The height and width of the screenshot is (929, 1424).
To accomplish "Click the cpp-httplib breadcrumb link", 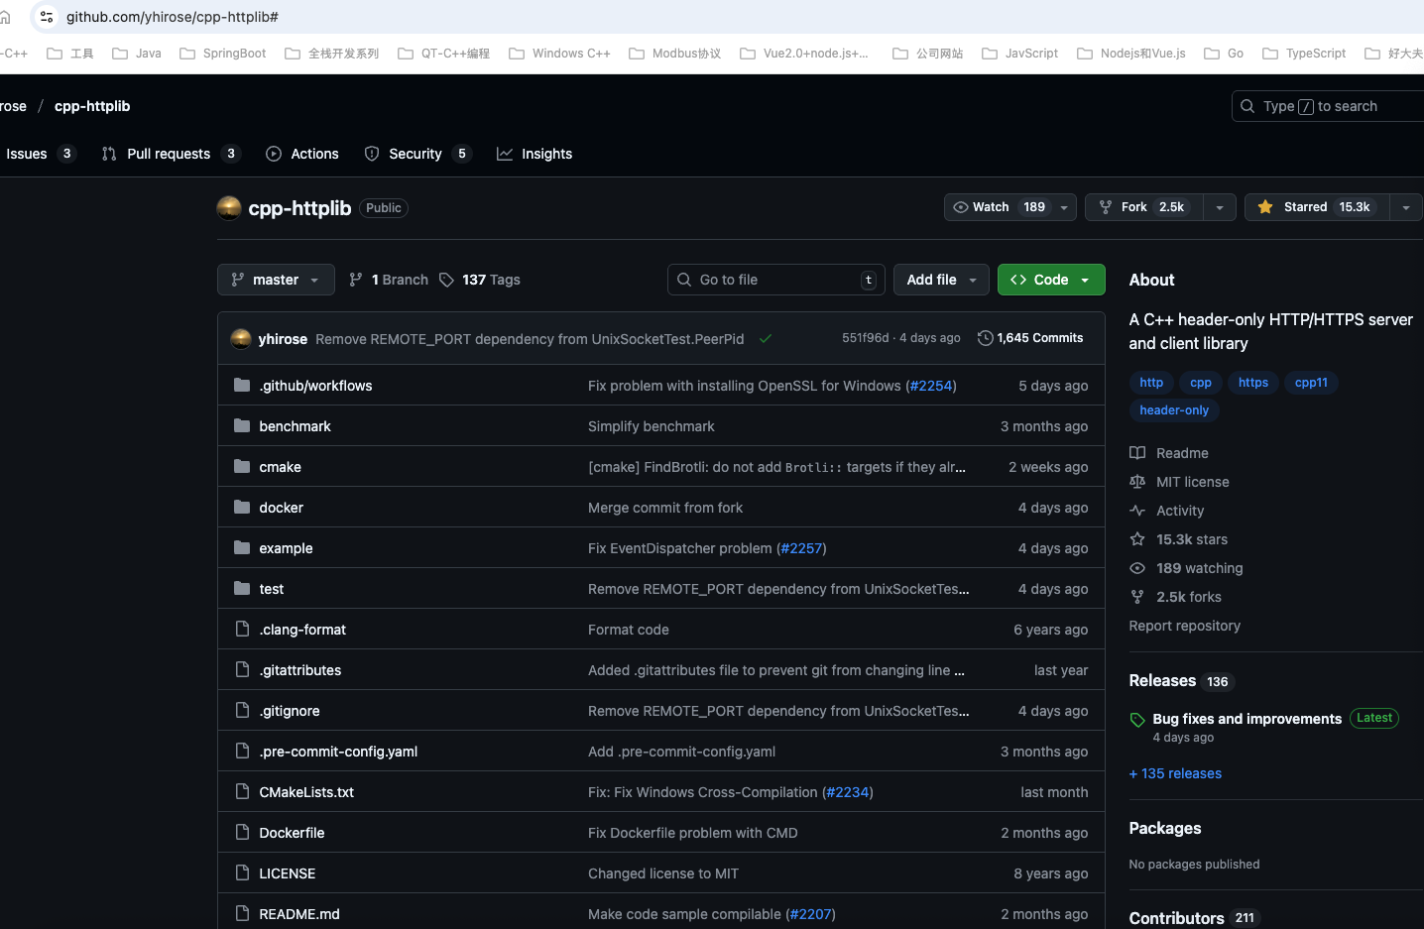I will (92, 106).
